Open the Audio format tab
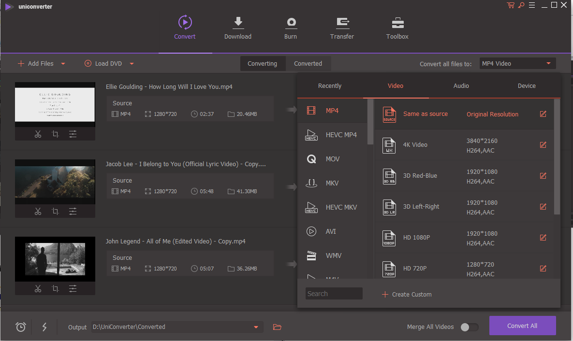Screen dimensions: 573x341 point(461,86)
